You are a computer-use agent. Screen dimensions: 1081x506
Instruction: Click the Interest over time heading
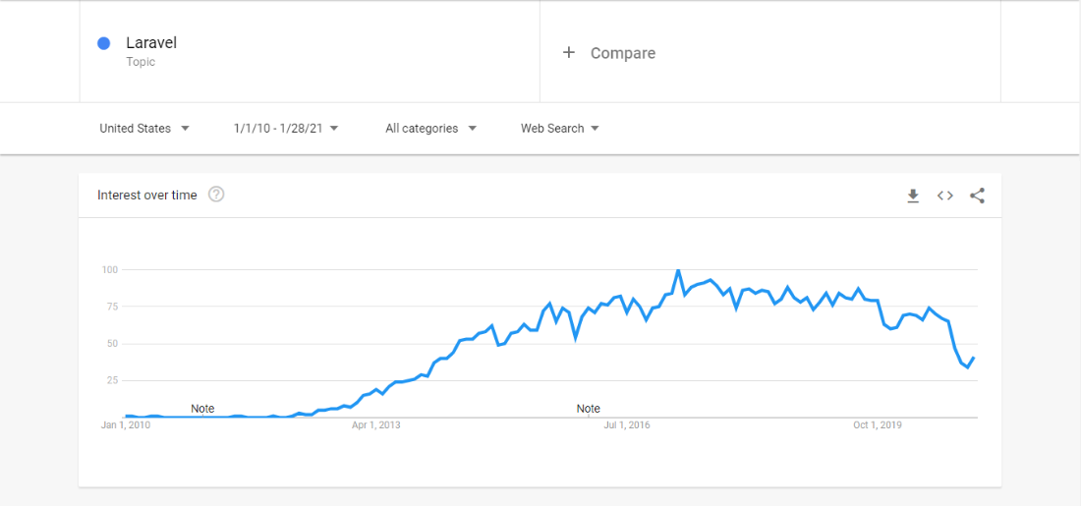146,196
